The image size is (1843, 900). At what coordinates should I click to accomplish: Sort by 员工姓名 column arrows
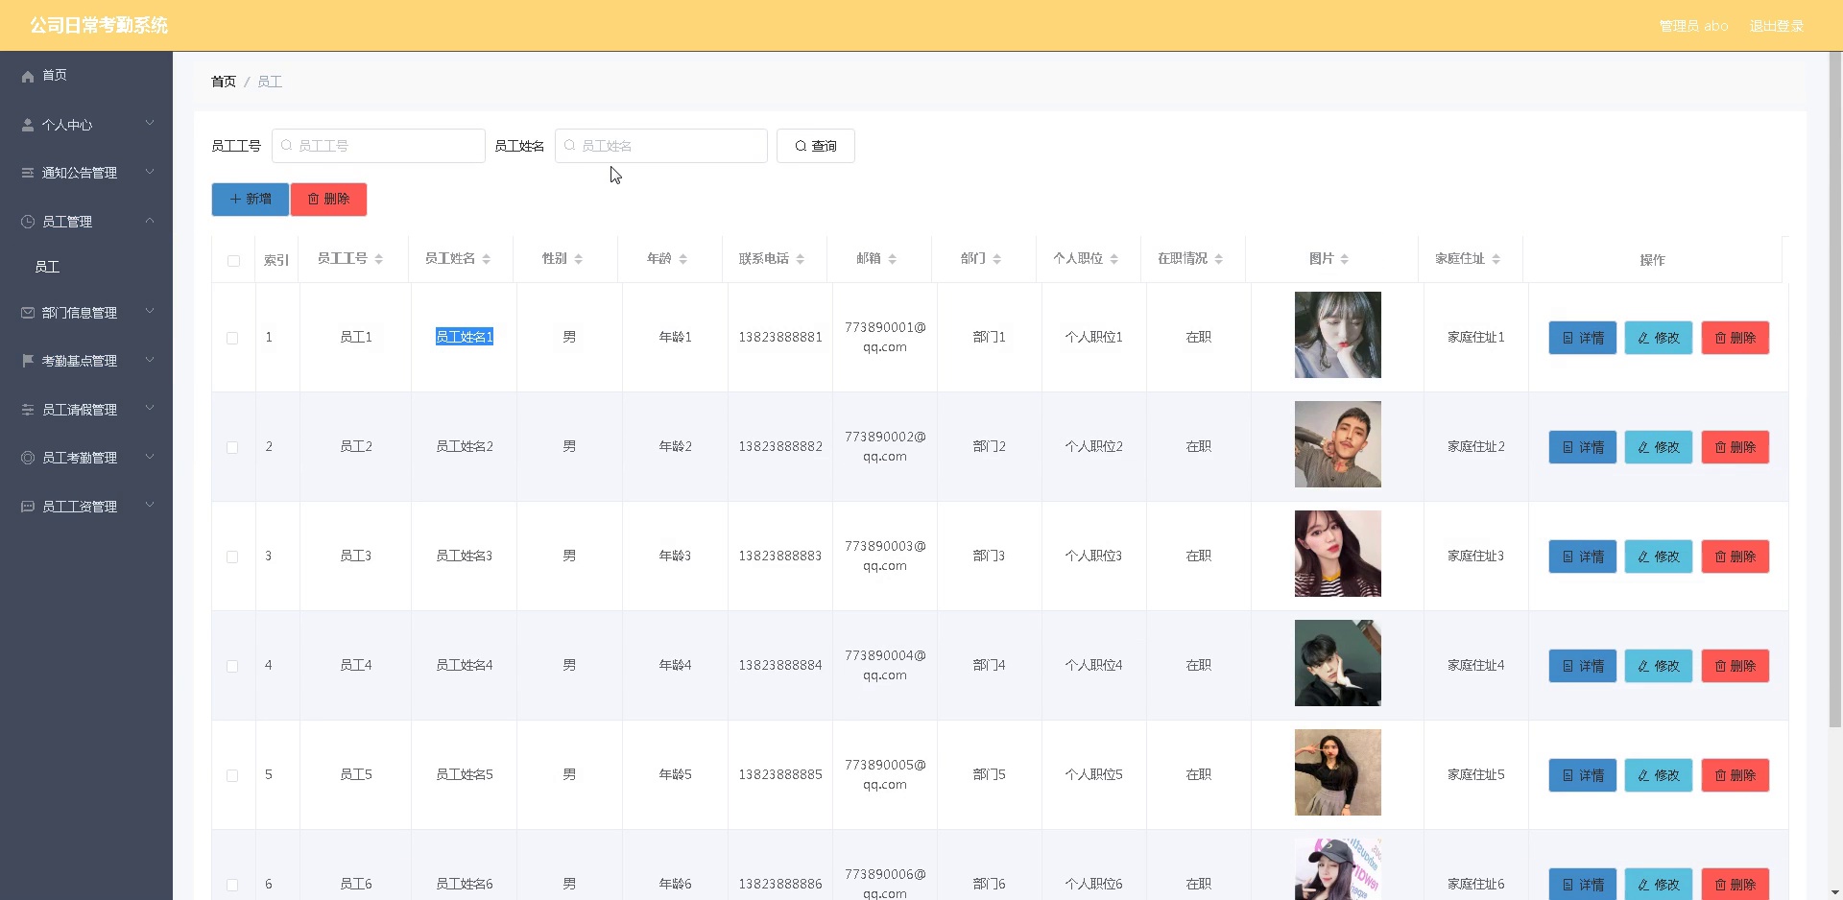pos(487,259)
